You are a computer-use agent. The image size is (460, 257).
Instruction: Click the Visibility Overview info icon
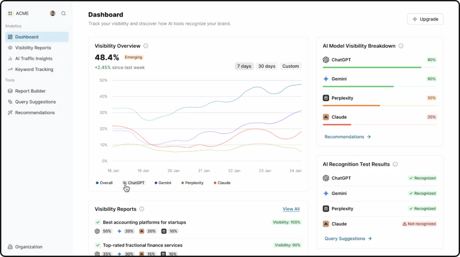tap(146, 46)
